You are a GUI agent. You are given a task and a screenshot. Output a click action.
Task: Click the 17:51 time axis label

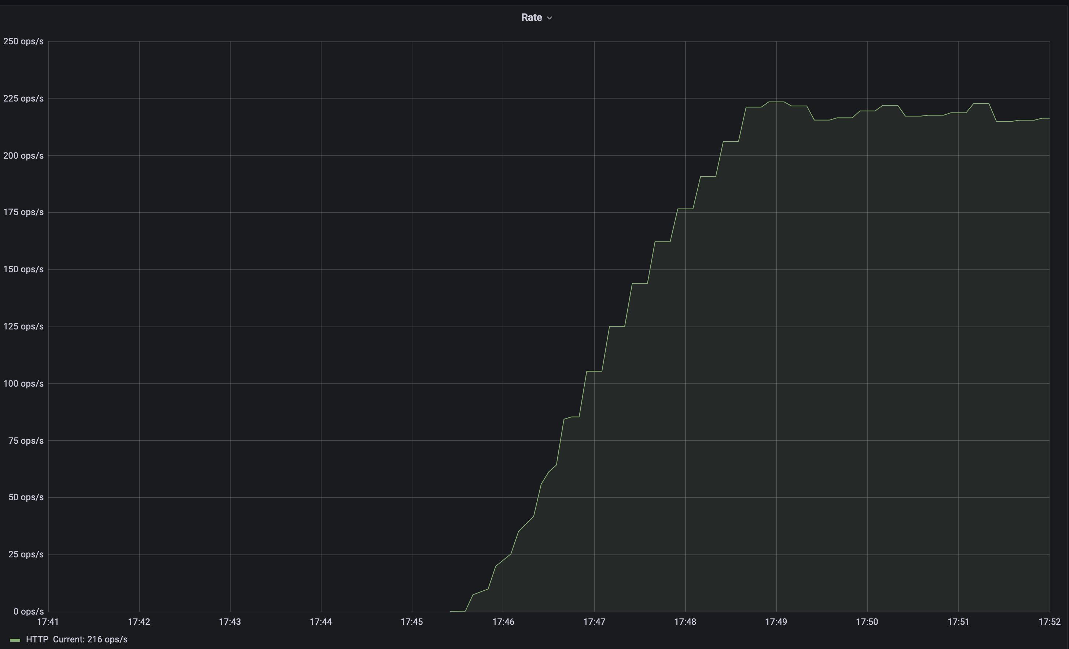958,622
